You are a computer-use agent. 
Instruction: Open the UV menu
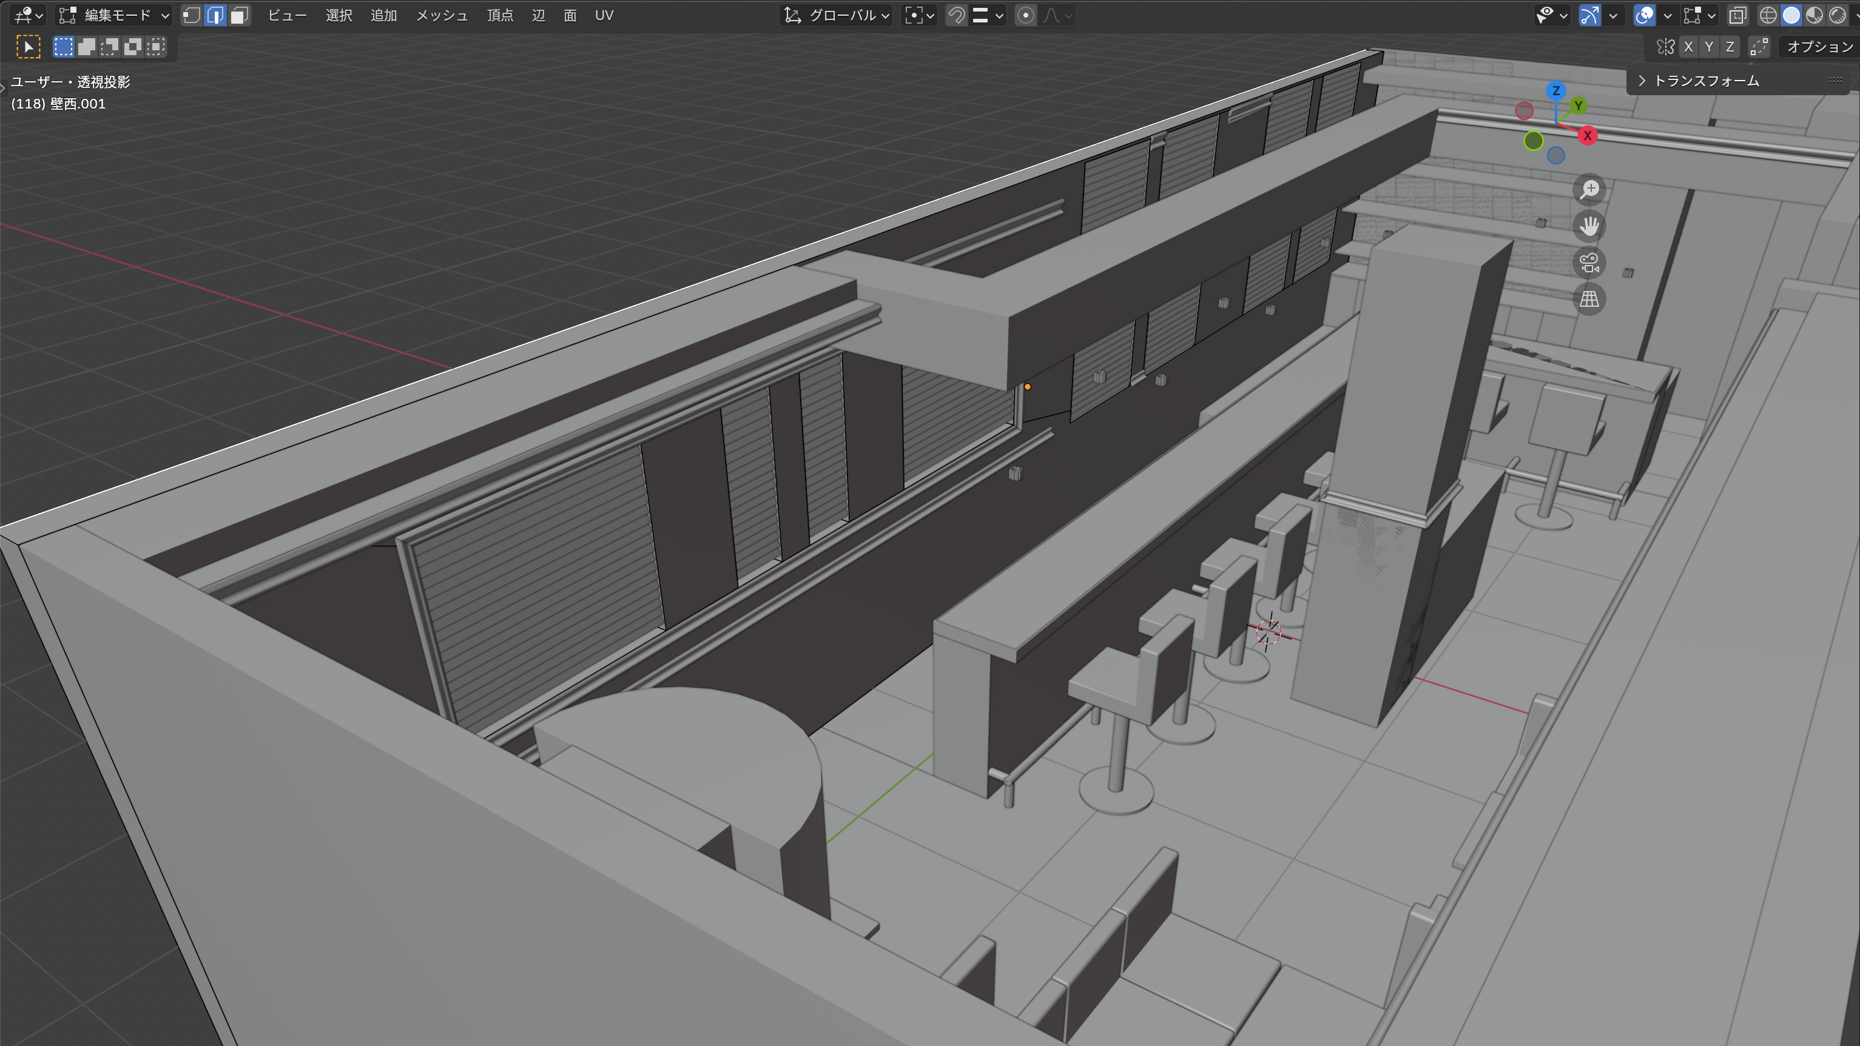pos(604,15)
